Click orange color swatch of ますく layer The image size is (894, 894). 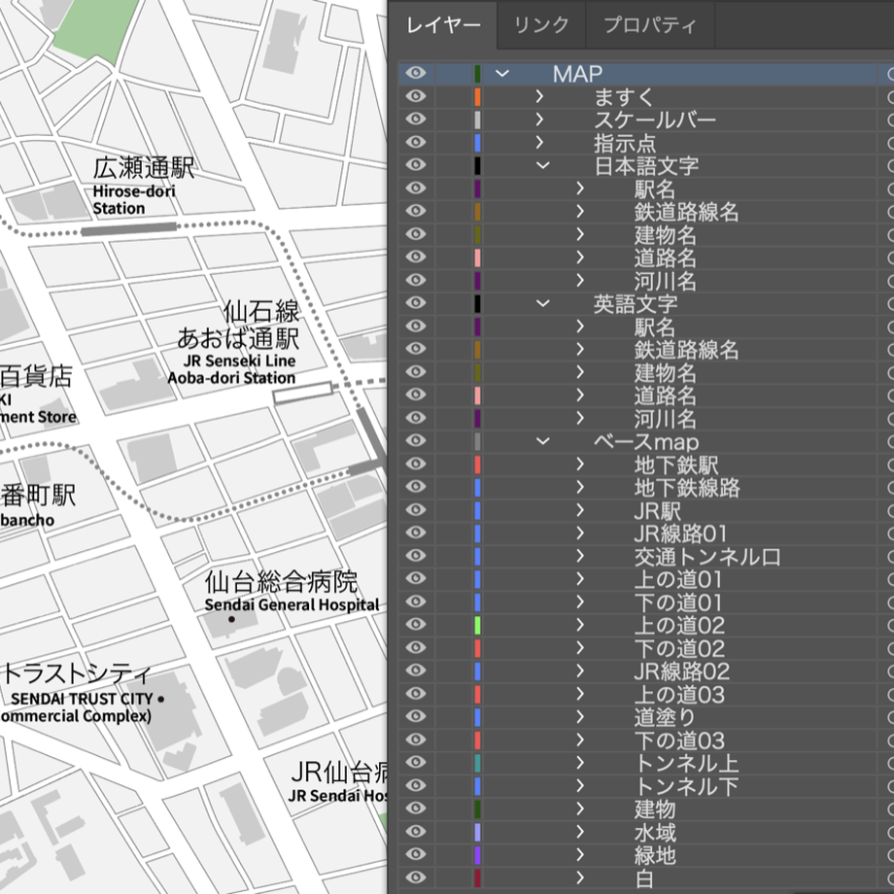point(478,96)
